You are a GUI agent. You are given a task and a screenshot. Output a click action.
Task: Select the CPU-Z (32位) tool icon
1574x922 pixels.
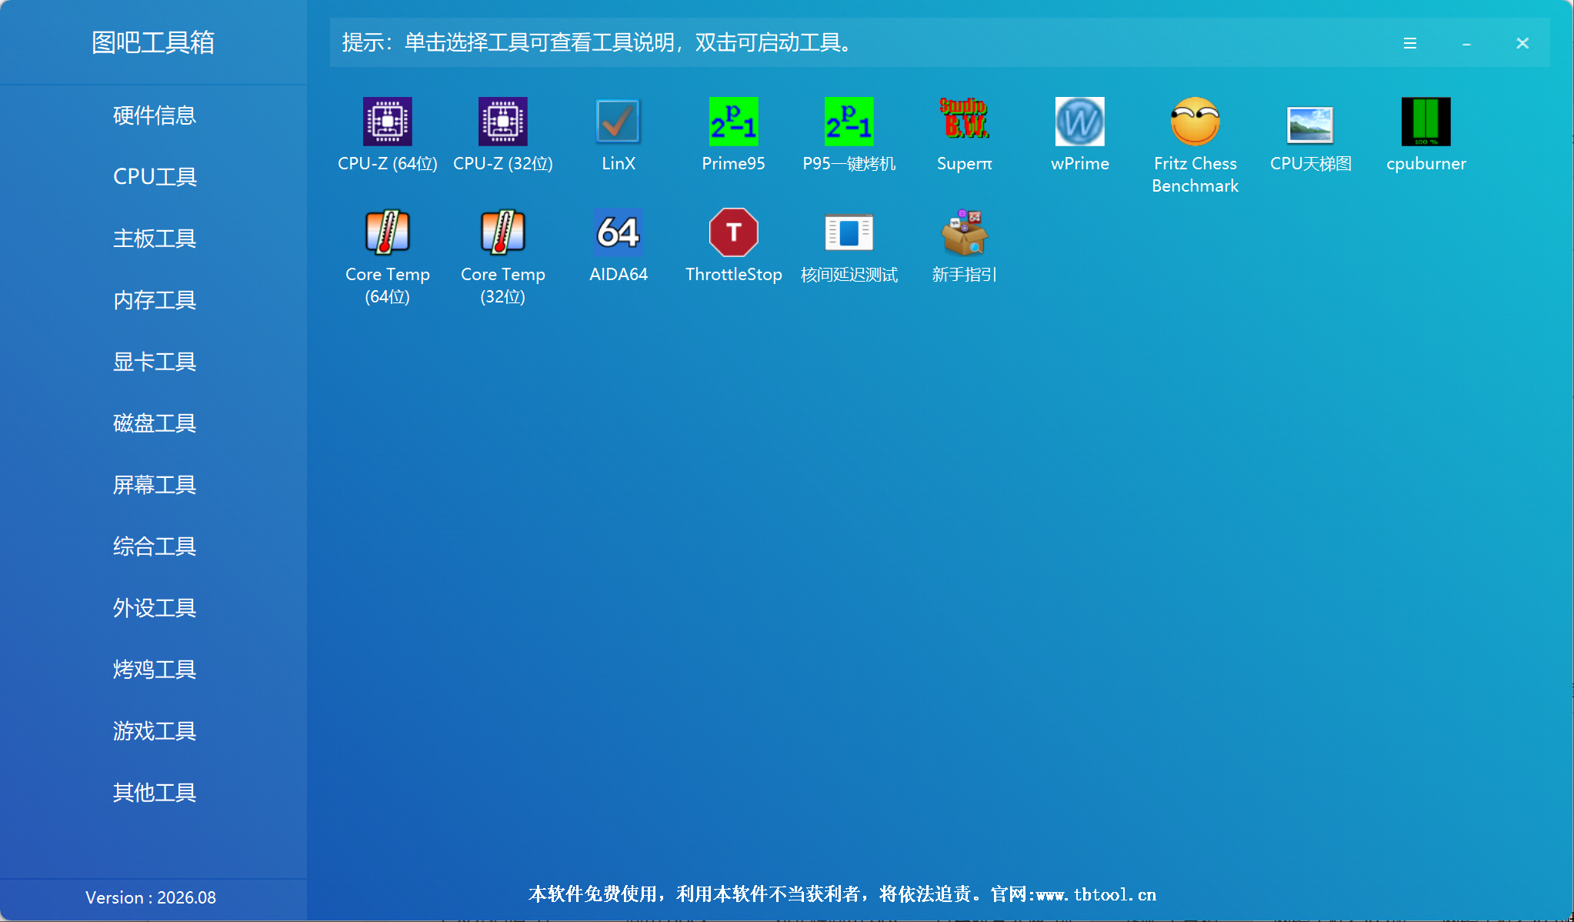click(x=503, y=122)
